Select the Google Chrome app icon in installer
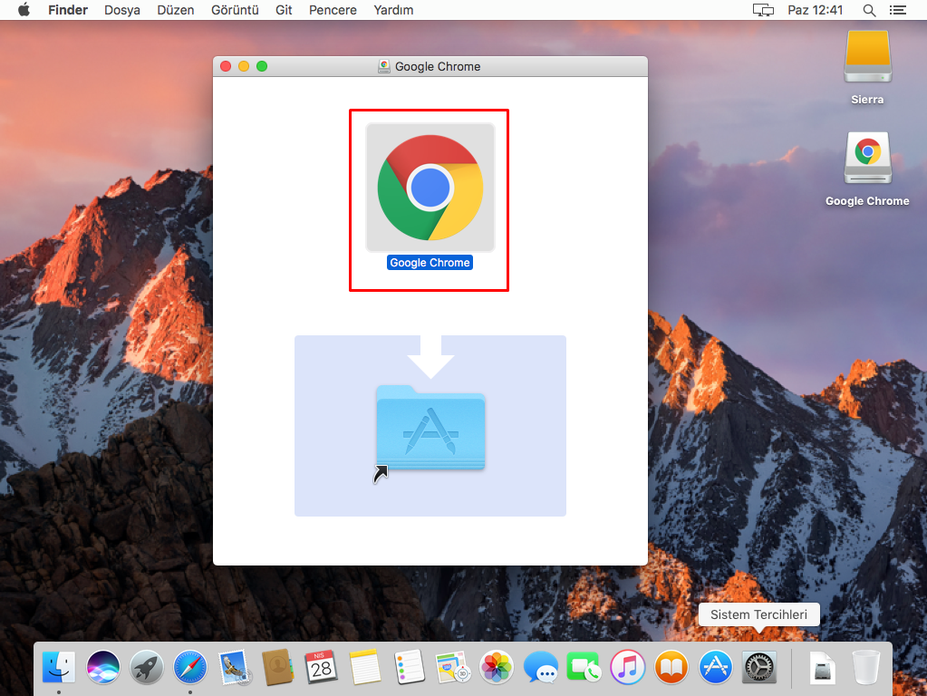Viewport: 927px width, 696px height. (x=429, y=187)
